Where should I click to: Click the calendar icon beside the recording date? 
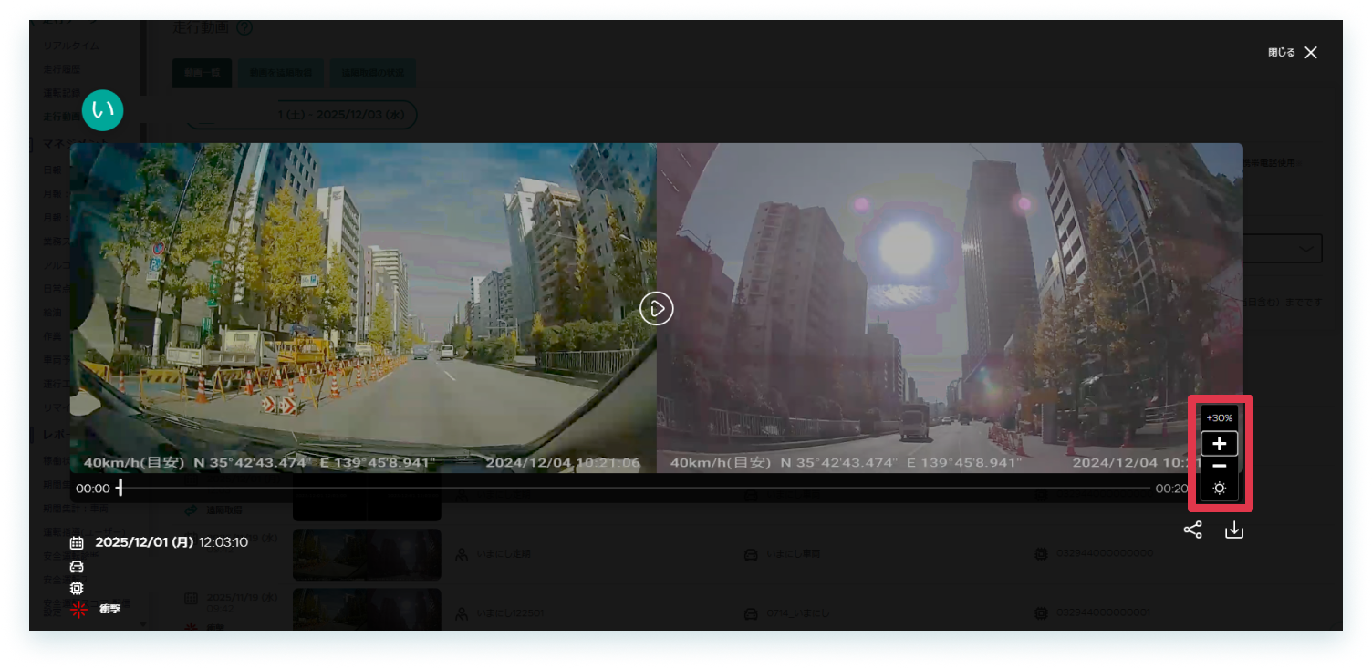point(77,542)
